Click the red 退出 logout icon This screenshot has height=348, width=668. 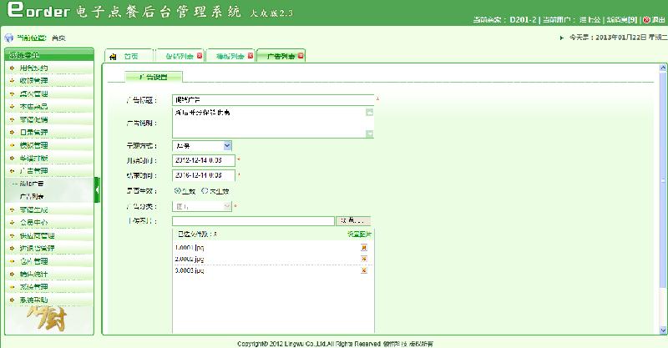pos(646,18)
